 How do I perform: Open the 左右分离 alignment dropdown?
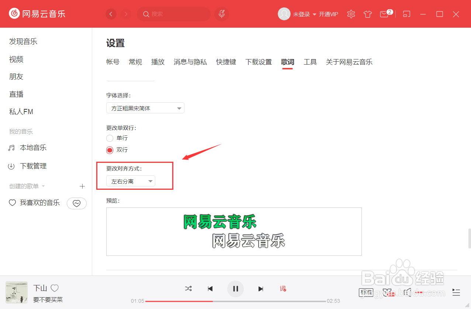pyautogui.click(x=131, y=181)
